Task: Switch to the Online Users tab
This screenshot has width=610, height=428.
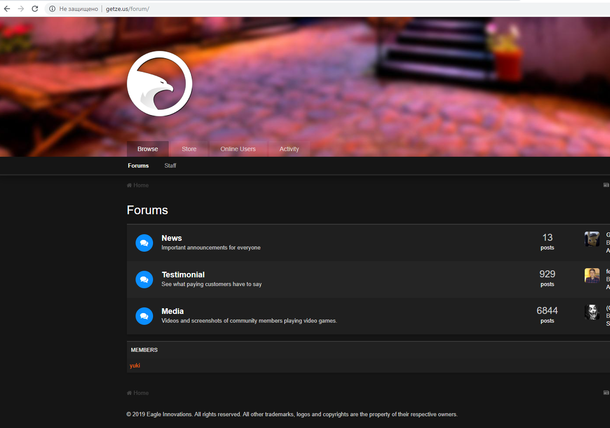Action: [238, 149]
